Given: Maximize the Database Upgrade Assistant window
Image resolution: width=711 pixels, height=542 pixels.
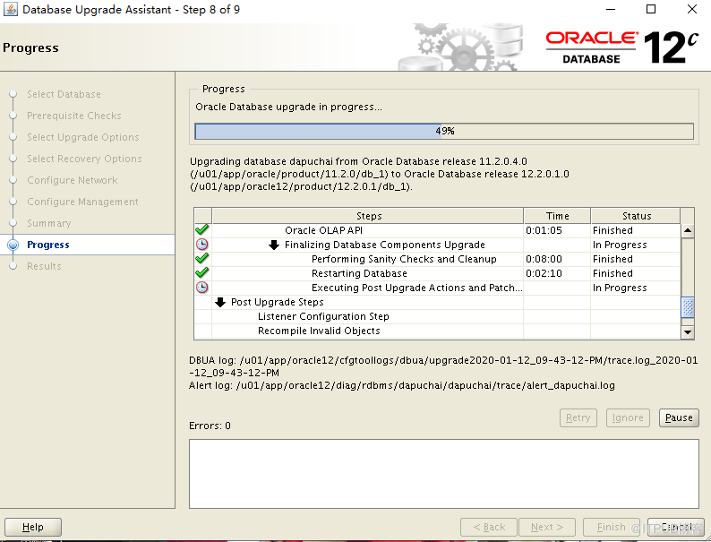Looking at the screenshot, I should pyautogui.click(x=651, y=9).
